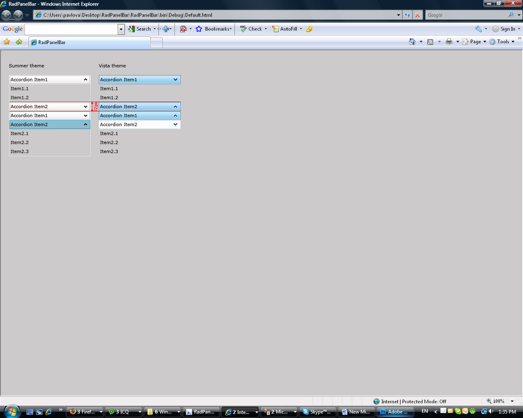Screen dimensions: 523x418
Task: Click the Stop loading red X icon
Action: click(x=417, y=15)
